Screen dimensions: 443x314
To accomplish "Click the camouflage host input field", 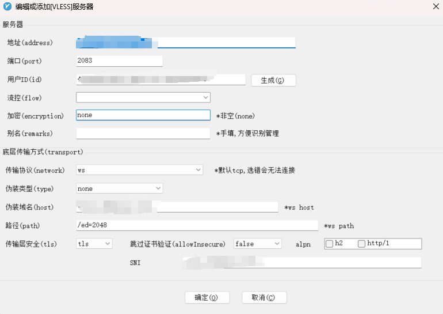I will 177,207.
